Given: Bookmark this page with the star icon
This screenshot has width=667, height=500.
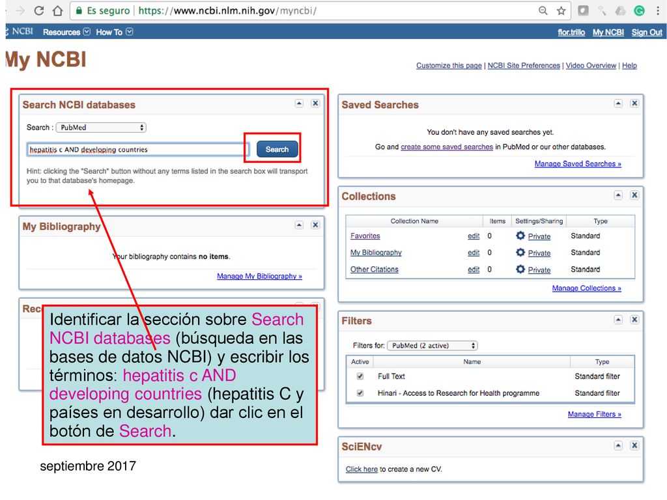Looking at the screenshot, I should click(561, 10).
